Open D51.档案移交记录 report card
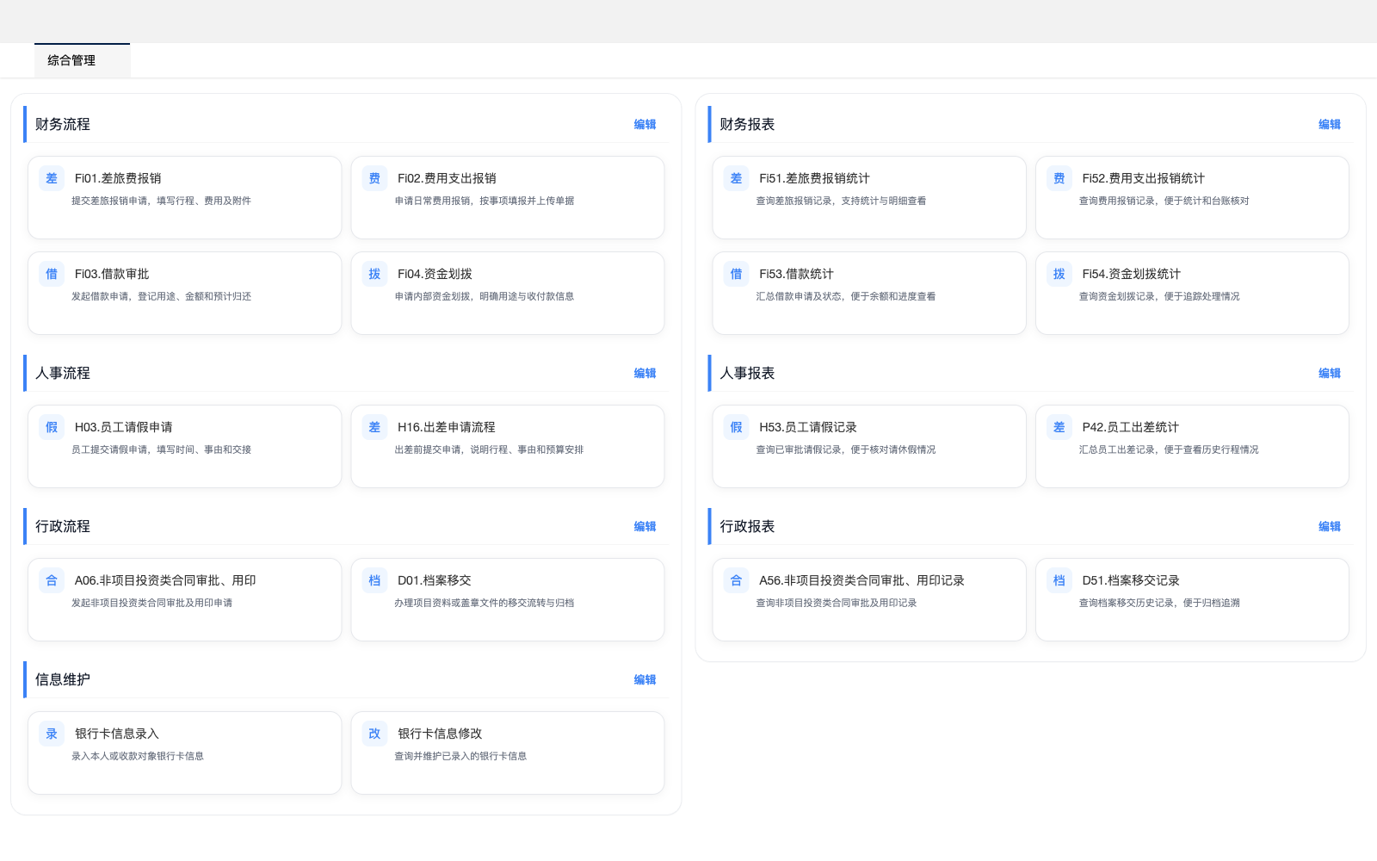1377x861 pixels. pos(1191,598)
